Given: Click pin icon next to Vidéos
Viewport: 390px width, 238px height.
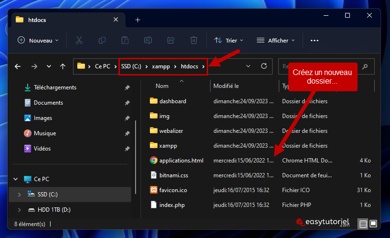Looking at the screenshot, I should [x=127, y=149].
